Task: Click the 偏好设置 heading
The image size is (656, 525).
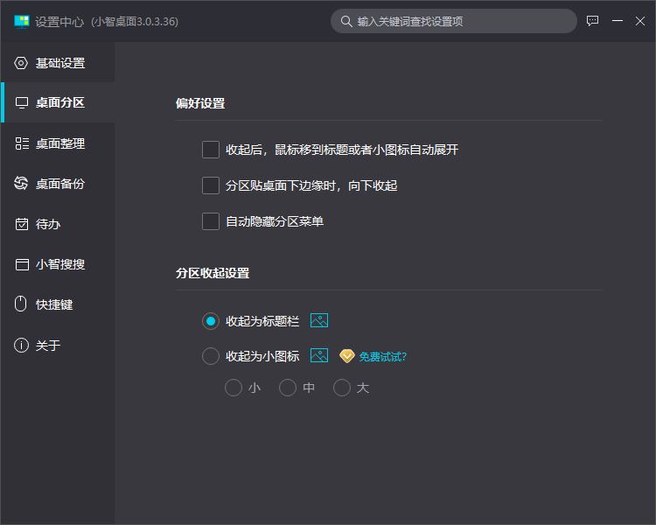Action: point(200,103)
